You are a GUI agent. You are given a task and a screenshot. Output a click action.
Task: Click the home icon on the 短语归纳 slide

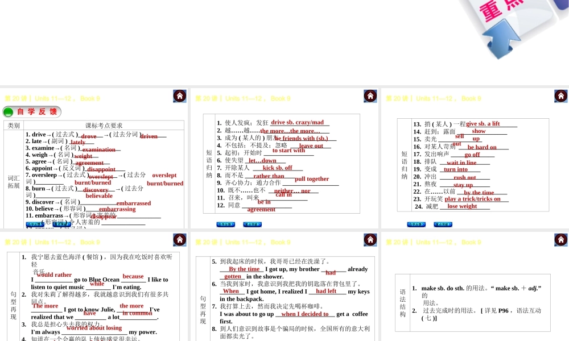click(x=370, y=96)
